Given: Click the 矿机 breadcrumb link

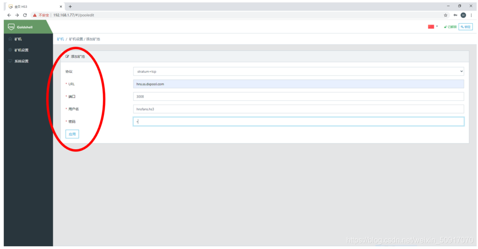Looking at the screenshot, I should pyautogui.click(x=60, y=39).
